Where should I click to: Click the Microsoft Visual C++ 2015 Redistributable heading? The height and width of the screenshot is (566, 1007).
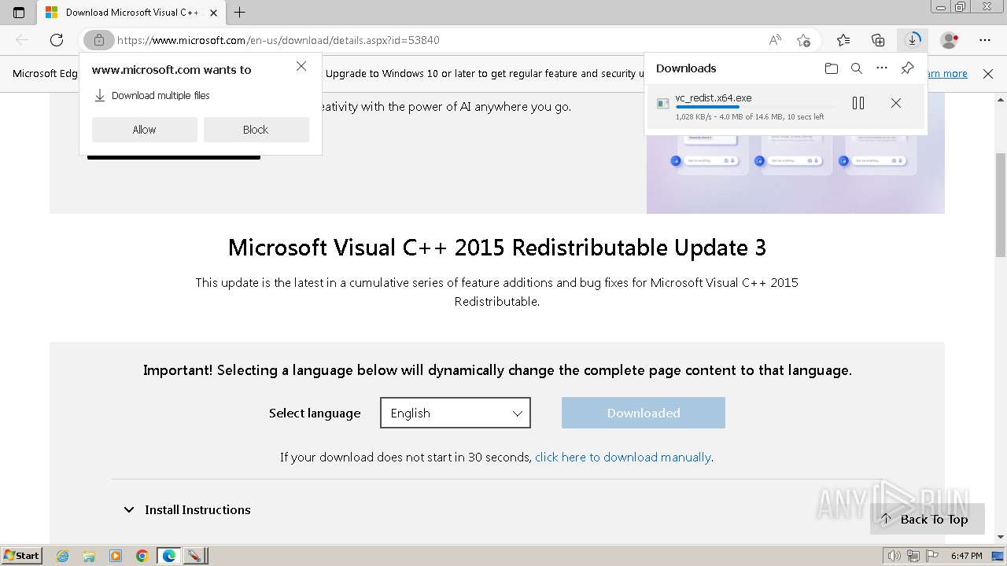pyautogui.click(x=497, y=248)
